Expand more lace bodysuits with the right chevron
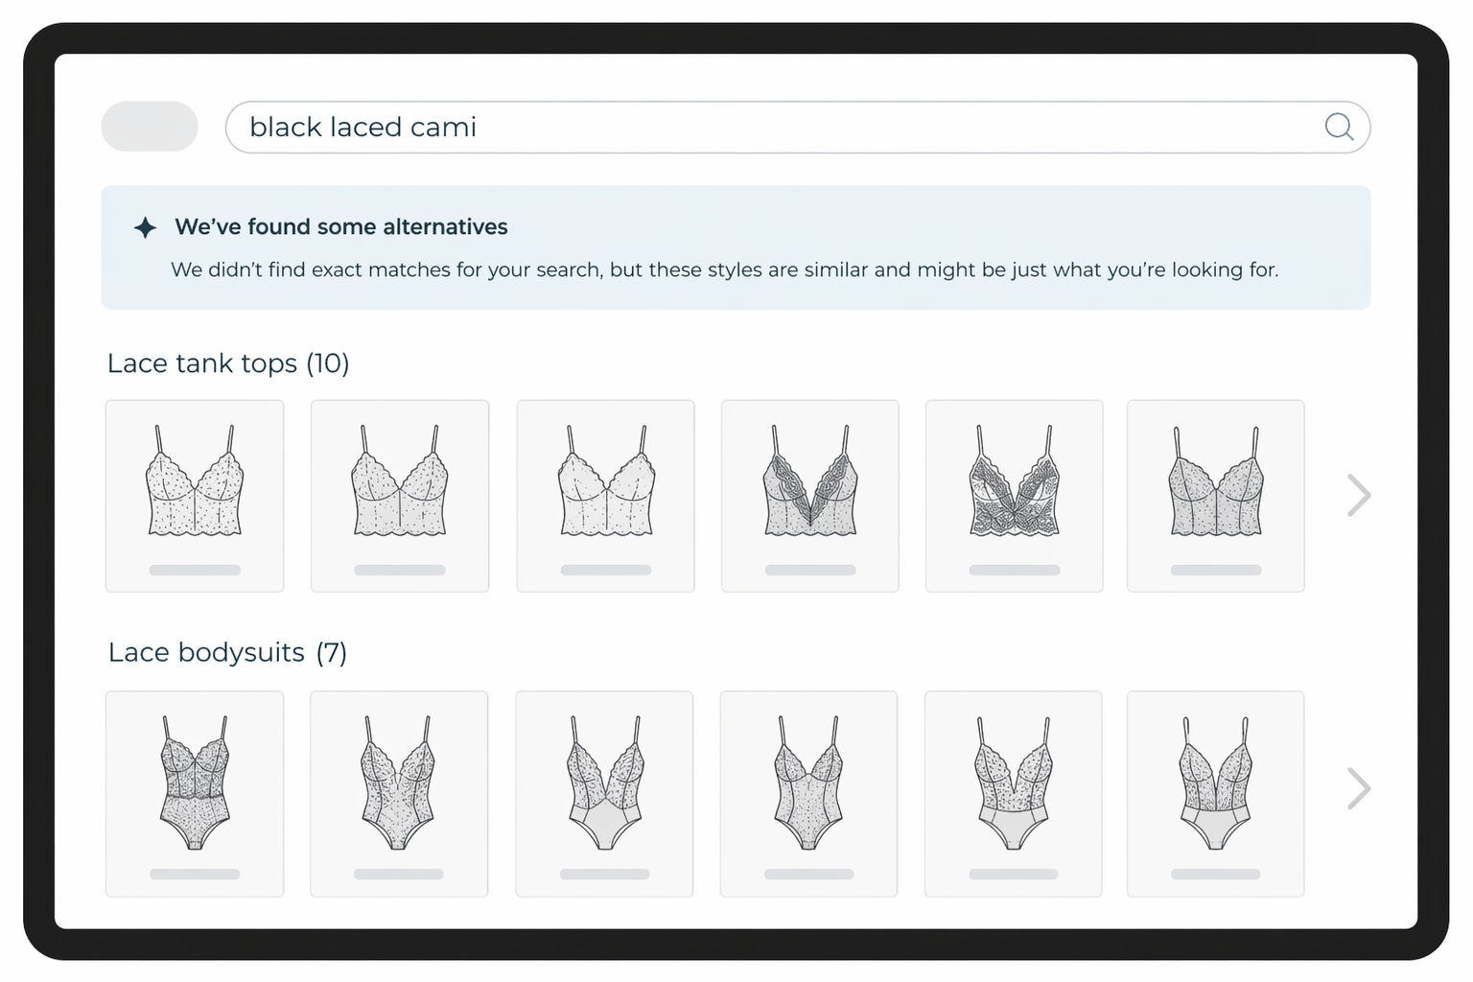 (x=1358, y=789)
